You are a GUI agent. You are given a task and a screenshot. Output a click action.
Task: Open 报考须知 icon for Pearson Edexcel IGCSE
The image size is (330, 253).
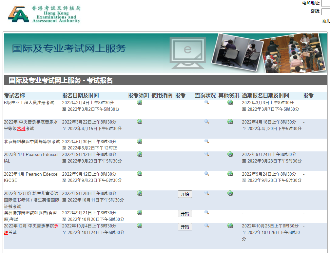pos(140,174)
